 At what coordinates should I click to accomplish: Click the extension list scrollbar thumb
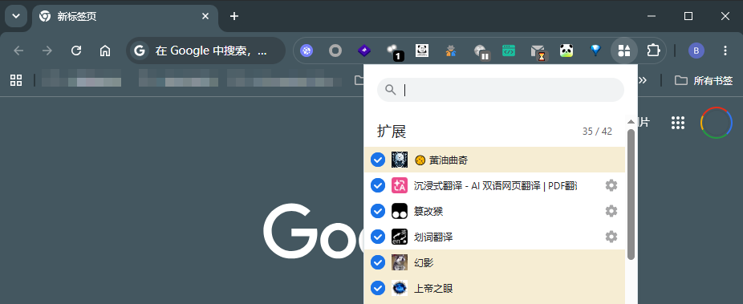(631, 194)
